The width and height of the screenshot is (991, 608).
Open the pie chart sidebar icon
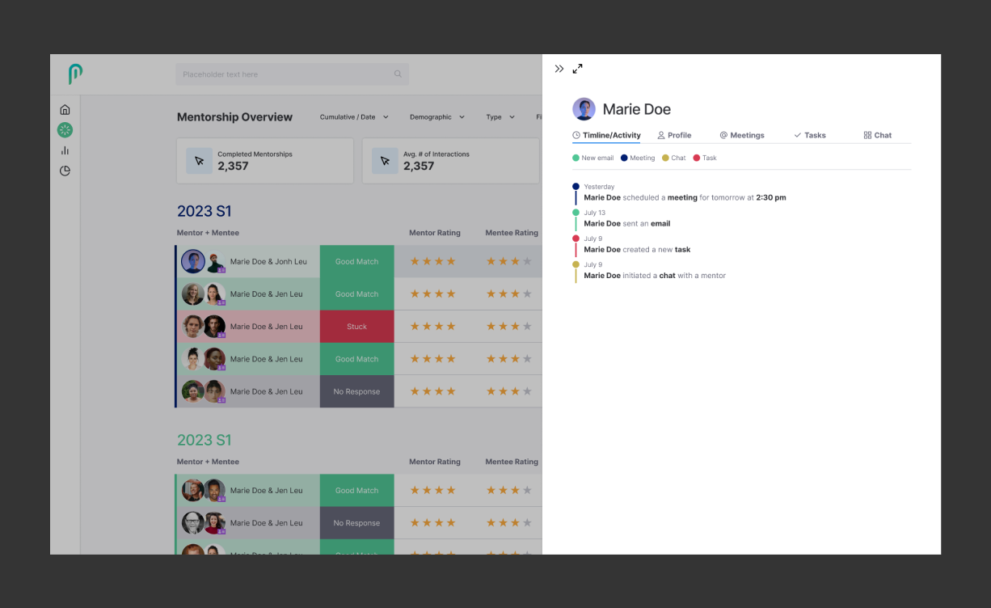(x=65, y=171)
